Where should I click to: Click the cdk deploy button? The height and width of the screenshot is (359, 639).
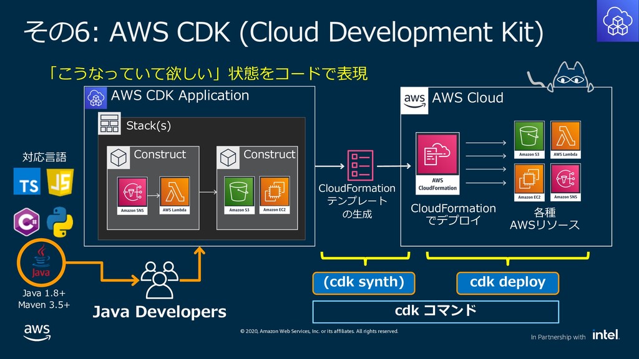tap(507, 283)
